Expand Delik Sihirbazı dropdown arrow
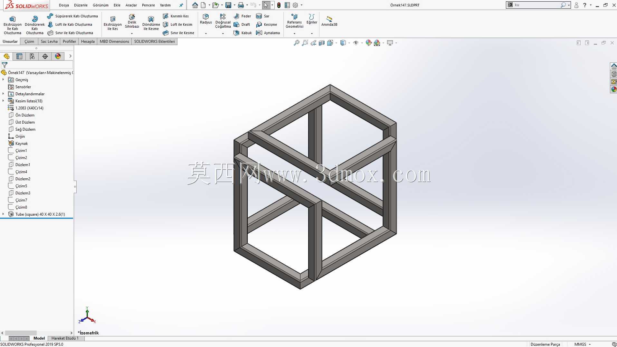The width and height of the screenshot is (617, 347). pyautogui.click(x=132, y=33)
